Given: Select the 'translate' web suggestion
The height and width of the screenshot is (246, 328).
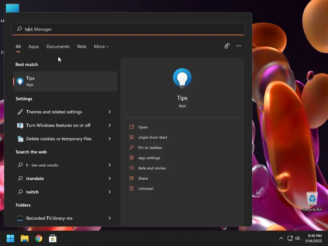Looking at the screenshot, I should point(65,178).
